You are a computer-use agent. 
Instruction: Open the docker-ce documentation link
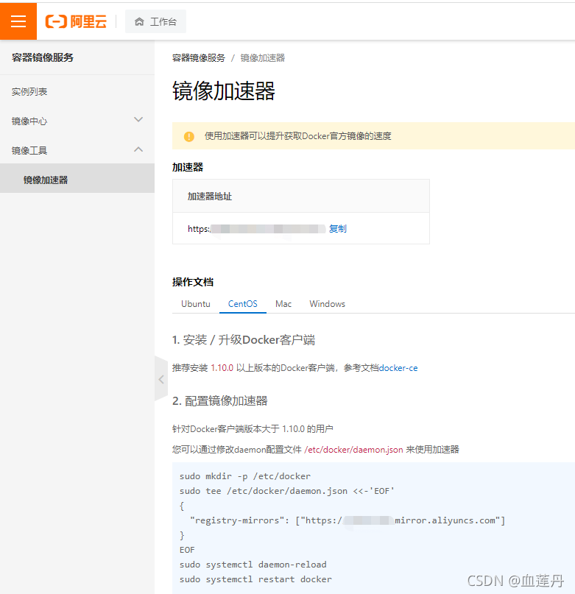click(398, 368)
